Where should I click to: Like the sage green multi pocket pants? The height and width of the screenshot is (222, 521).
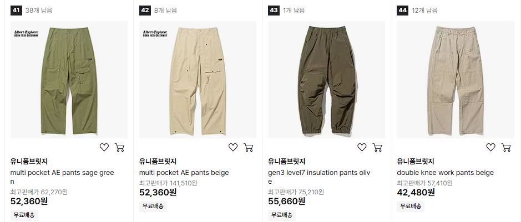coord(104,147)
